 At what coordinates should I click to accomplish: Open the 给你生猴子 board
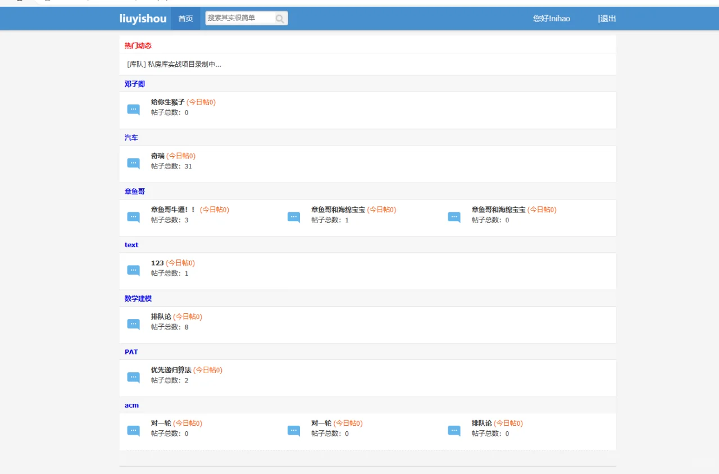pos(168,102)
